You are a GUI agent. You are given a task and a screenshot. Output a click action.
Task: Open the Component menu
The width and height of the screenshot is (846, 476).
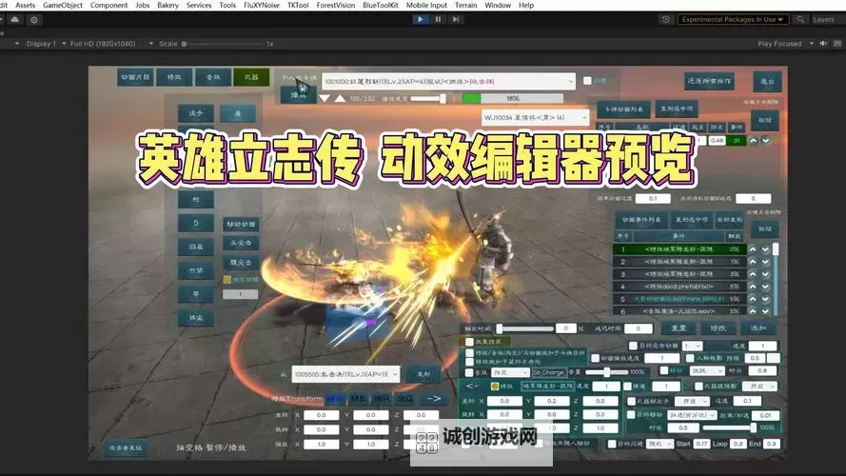(x=109, y=5)
